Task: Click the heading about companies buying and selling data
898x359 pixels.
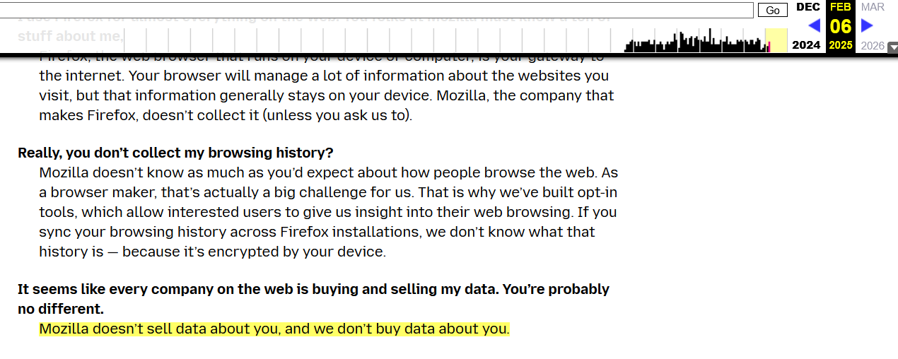Action: pyautogui.click(x=313, y=299)
